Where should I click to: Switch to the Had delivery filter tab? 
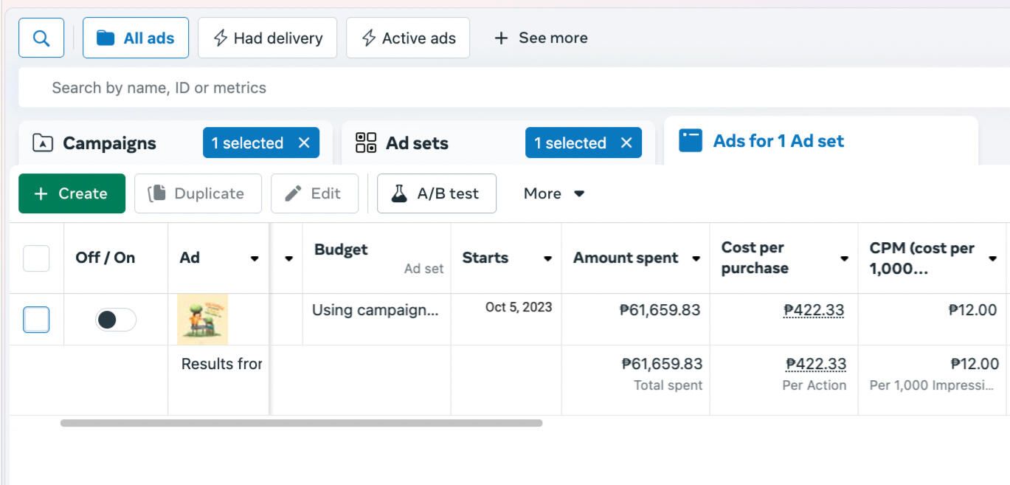pyautogui.click(x=267, y=38)
